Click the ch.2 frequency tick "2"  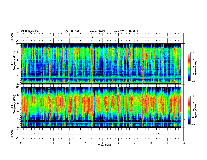tap(18, 119)
